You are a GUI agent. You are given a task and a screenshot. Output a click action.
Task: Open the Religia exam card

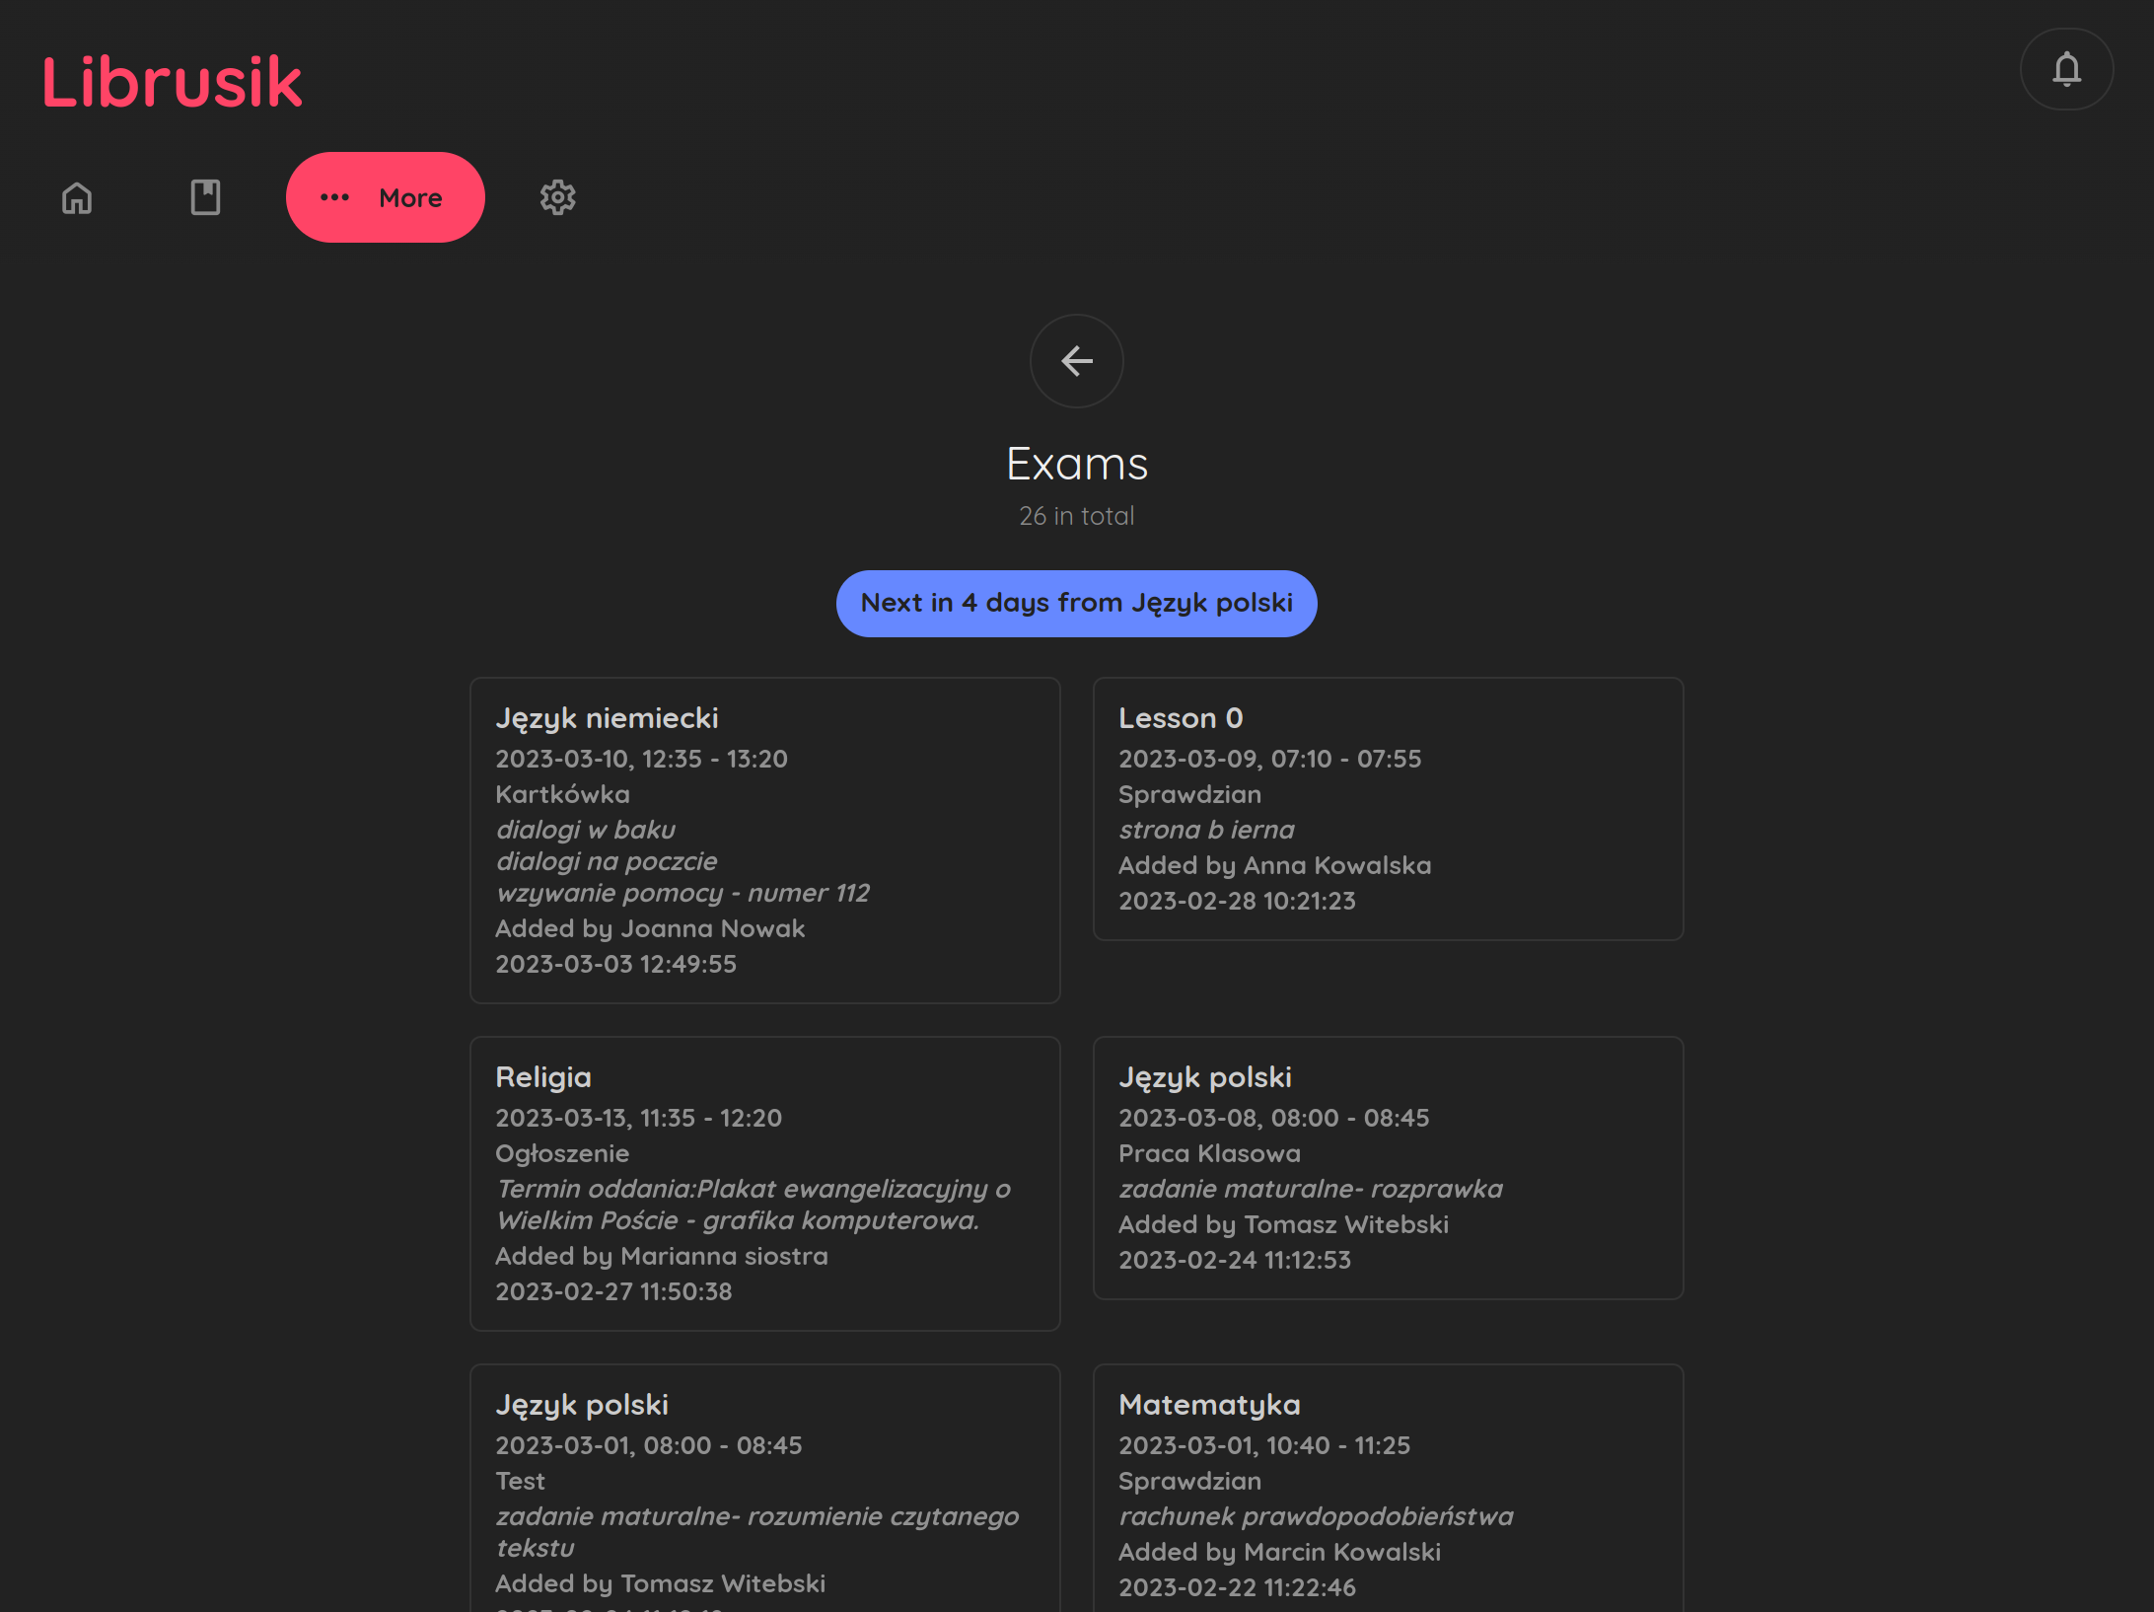764,1183
